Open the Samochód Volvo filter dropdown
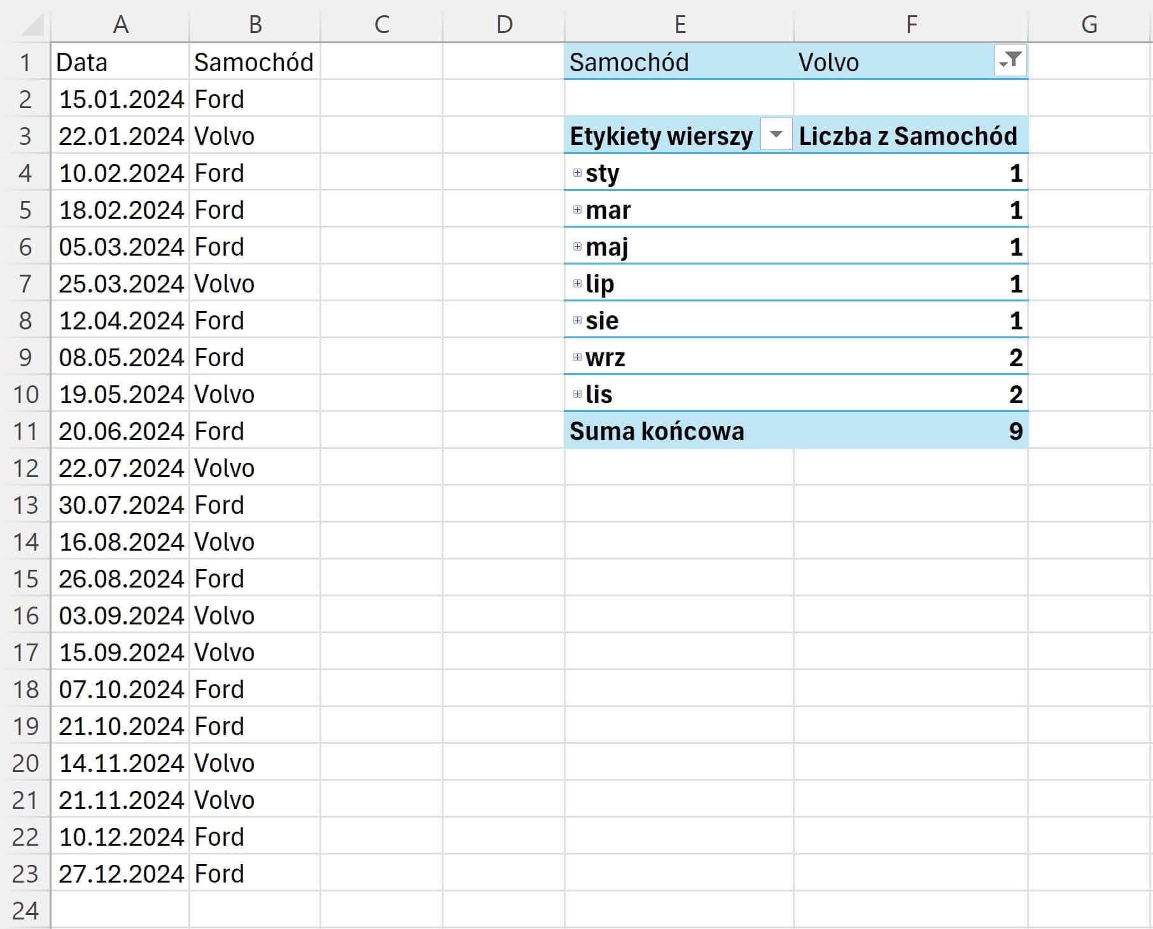 tap(1010, 62)
